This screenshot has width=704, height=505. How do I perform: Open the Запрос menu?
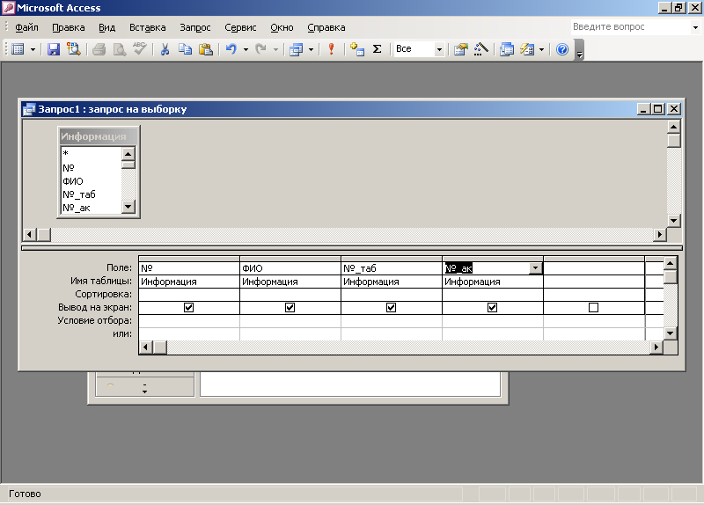pos(194,27)
